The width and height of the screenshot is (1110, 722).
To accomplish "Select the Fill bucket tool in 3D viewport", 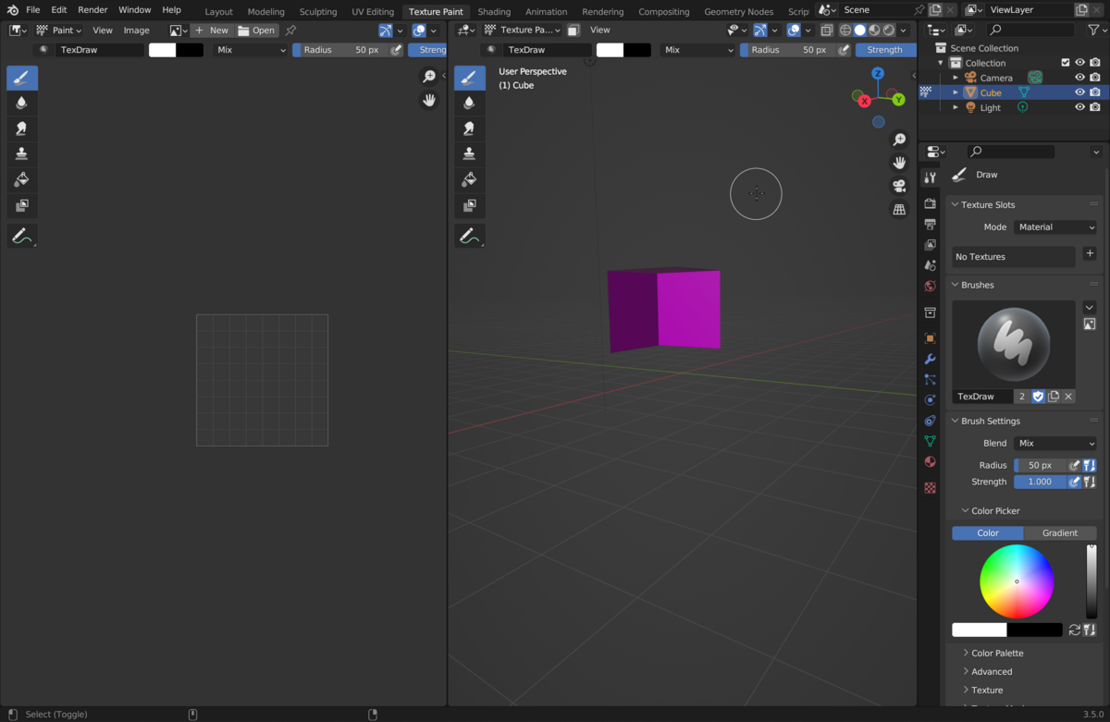I will tap(470, 179).
